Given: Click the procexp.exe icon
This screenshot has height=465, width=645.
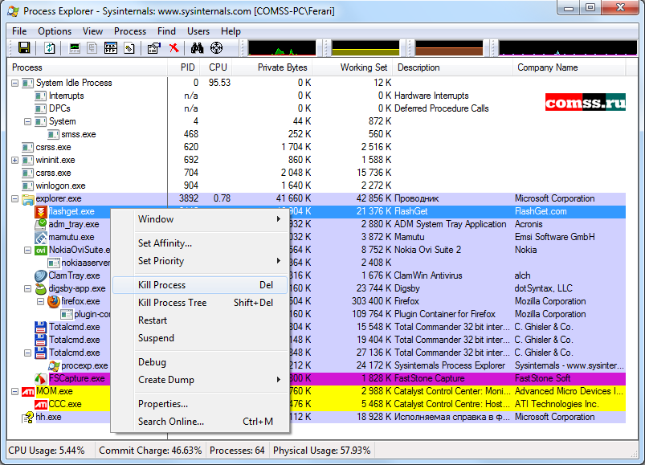Looking at the screenshot, I should click(54, 365).
